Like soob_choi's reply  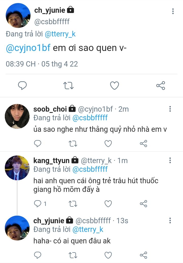click(x=108, y=144)
